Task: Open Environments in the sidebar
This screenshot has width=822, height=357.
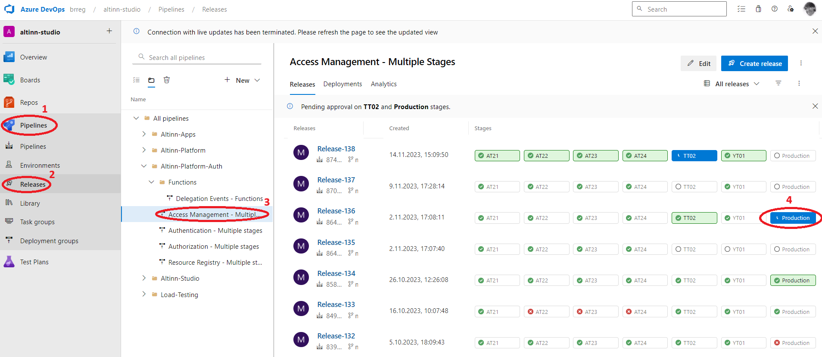Action: 40,165
